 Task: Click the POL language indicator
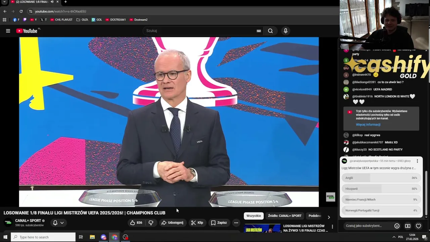coord(400,237)
